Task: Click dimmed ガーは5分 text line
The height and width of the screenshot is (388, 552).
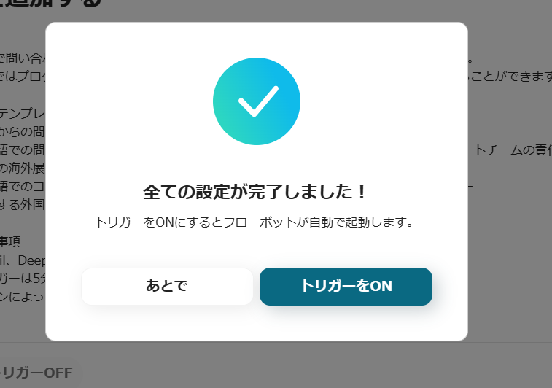Action: tap(23, 279)
